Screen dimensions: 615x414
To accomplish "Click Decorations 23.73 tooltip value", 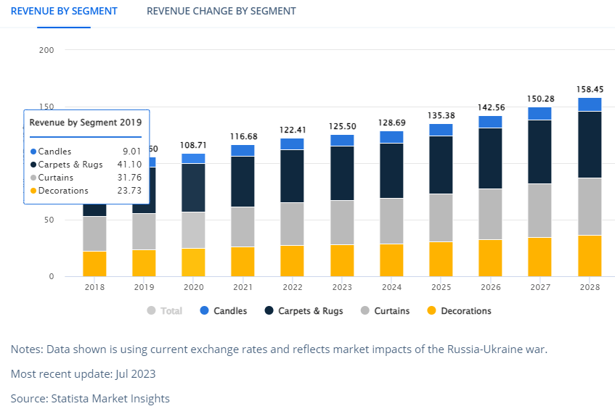I will coord(129,191).
